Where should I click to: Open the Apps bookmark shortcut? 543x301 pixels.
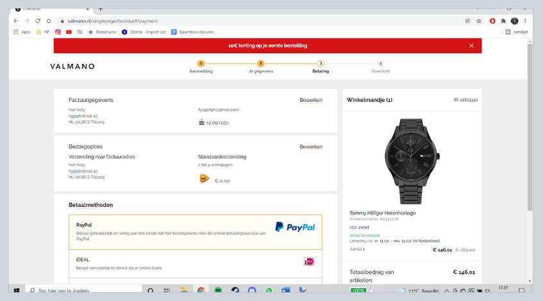pyautogui.click(x=22, y=32)
